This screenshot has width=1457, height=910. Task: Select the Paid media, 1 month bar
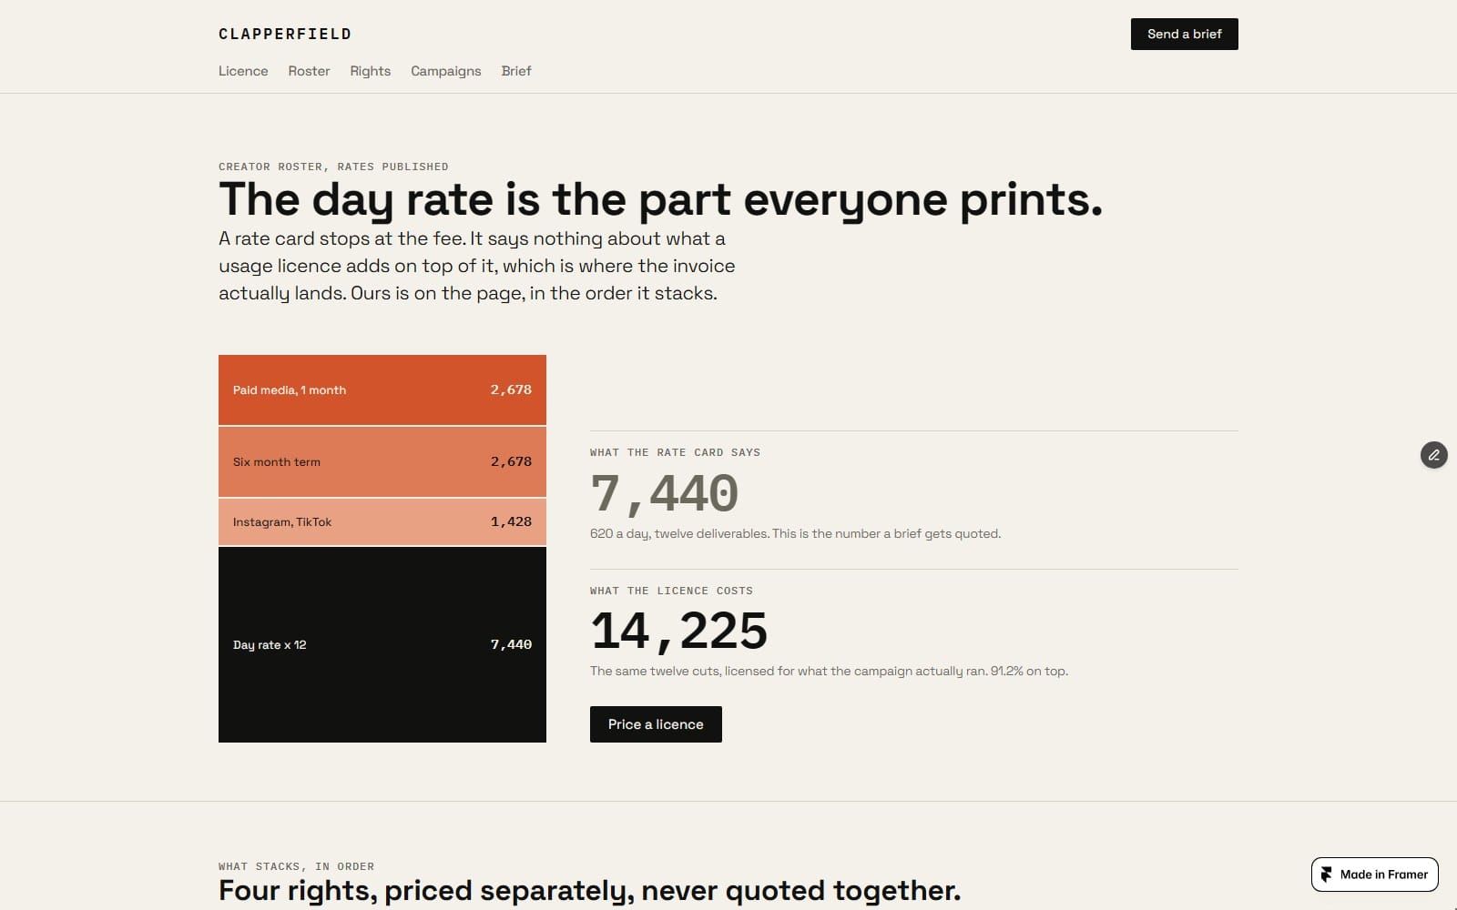pos(382,389)
